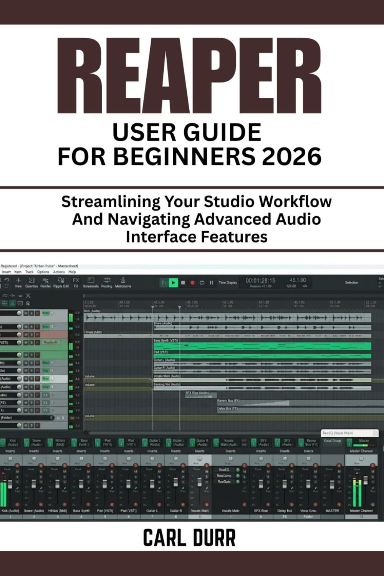Open the Options menu

43,272
